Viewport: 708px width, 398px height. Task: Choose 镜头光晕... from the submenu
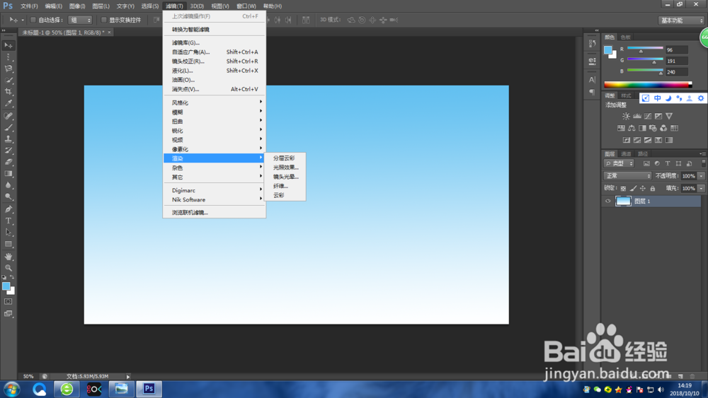click(285, 177)
